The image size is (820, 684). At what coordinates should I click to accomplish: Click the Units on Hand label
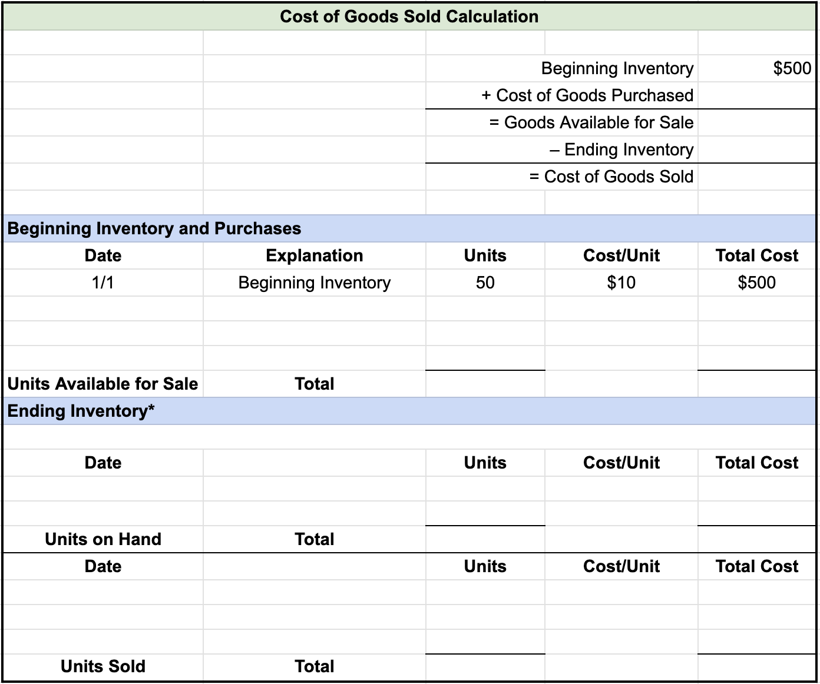click(103, 539)
